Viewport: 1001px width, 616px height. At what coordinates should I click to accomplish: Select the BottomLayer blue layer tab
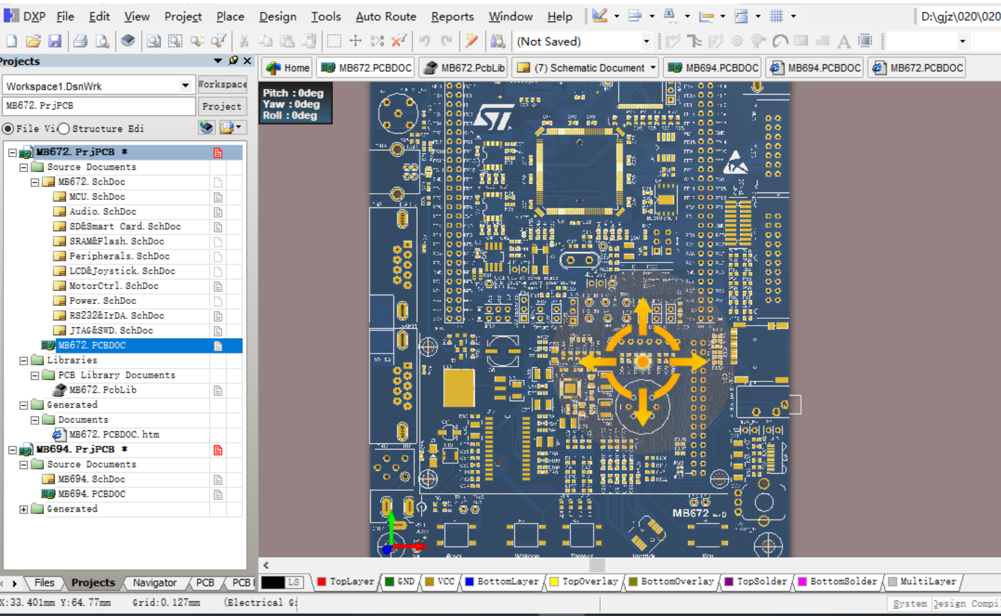[x=501, y=582]
